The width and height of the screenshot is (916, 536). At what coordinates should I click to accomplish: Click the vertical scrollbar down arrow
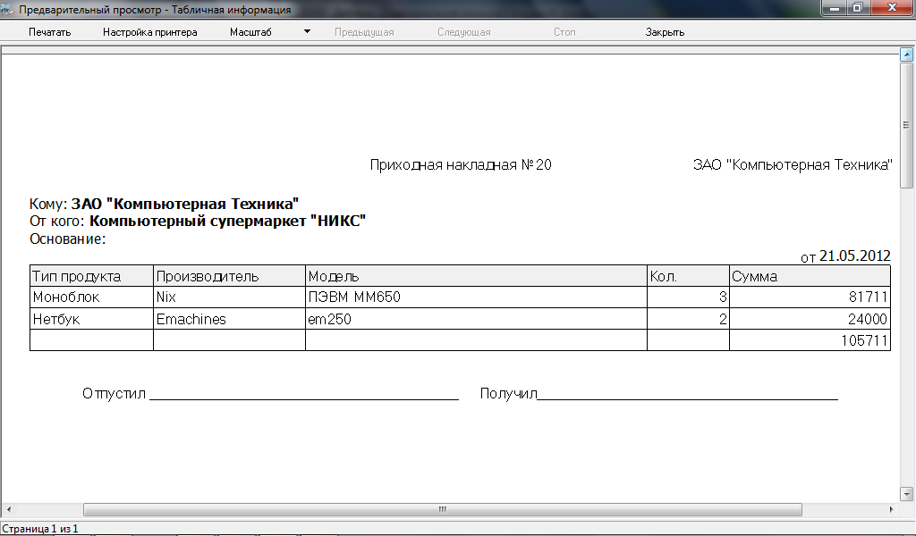(x=907, y=494)
